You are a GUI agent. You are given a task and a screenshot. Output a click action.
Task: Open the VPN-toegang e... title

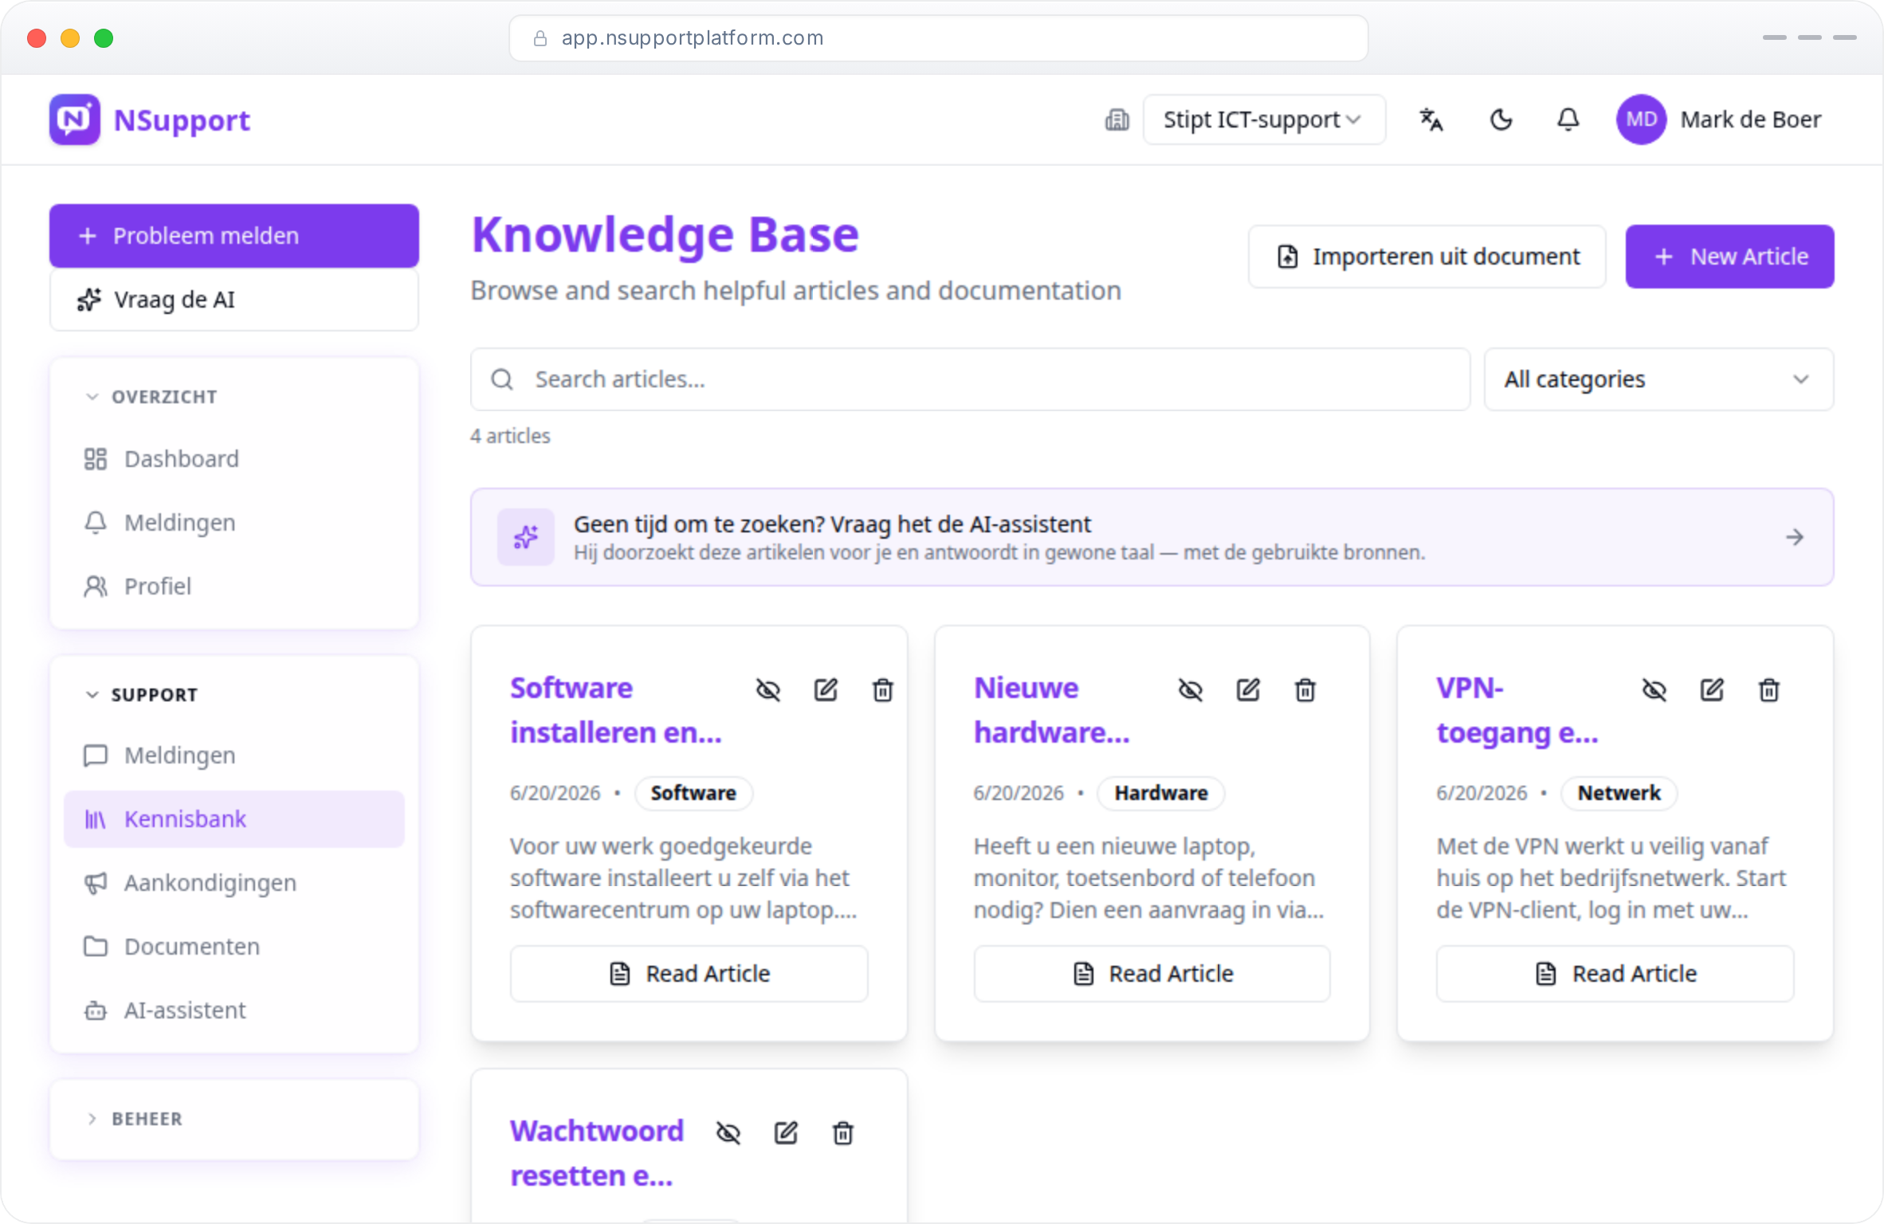[x=1517, y=711]
